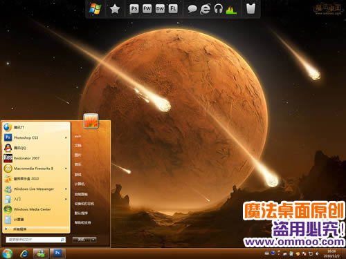Click the user account picture thumbnail

point(91,121)
